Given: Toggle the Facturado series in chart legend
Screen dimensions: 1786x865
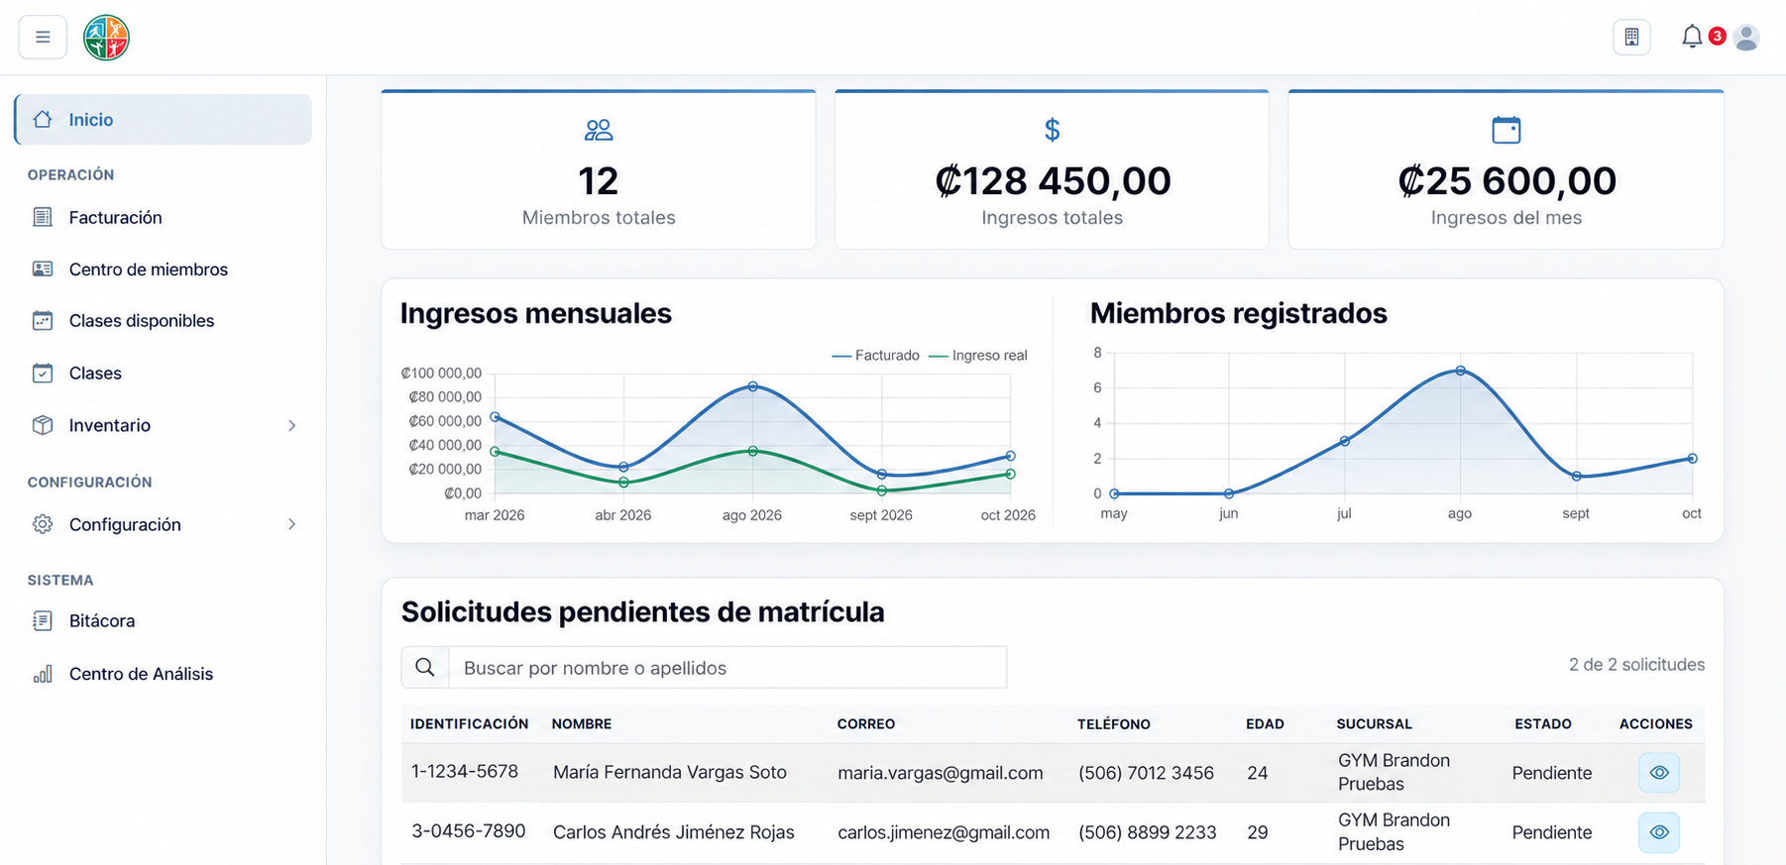Looking at the screenshot, I should (x=876, y=356).
